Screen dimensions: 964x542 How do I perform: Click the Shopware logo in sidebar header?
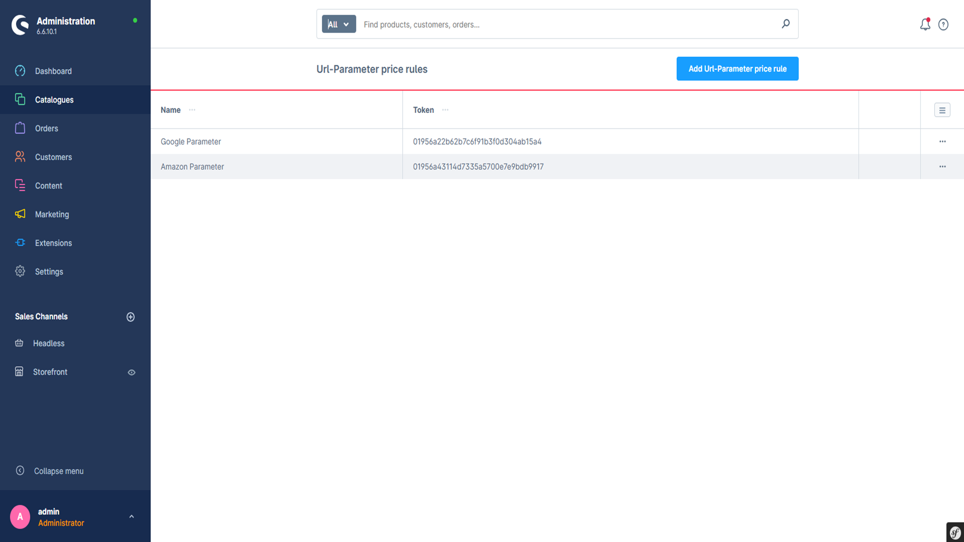(20, 25)
